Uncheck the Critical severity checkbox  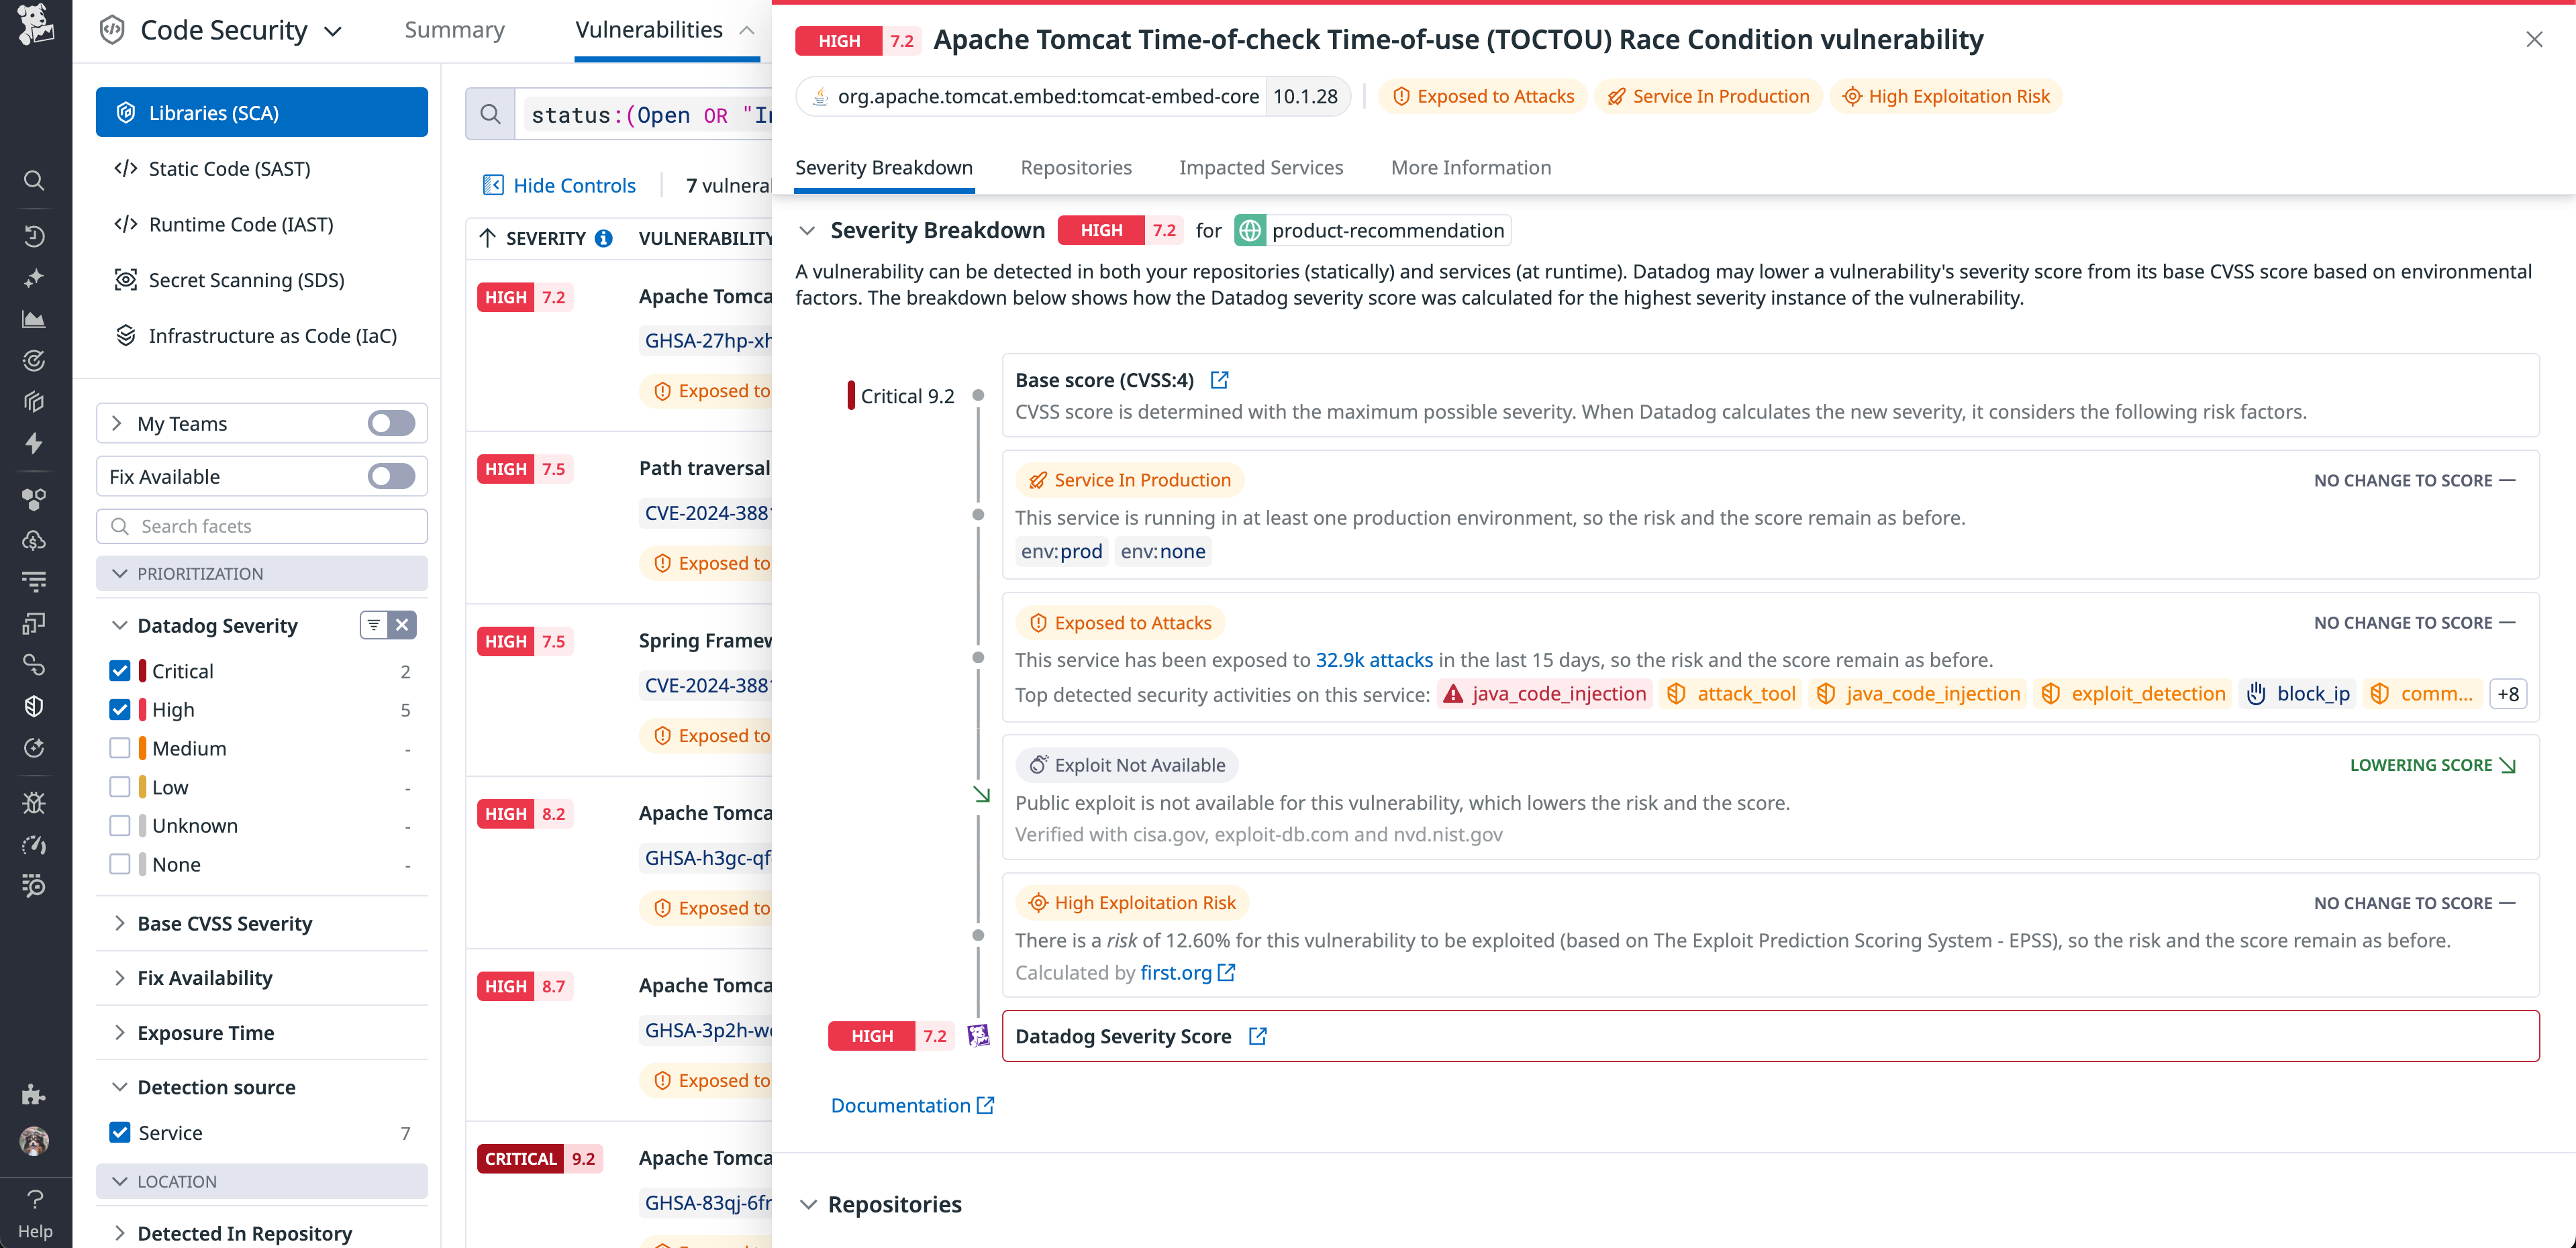(120, 670)
